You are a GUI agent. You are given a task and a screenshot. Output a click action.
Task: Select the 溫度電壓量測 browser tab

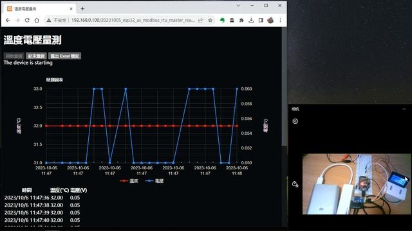pyautogui.click(x=40, y=8)
